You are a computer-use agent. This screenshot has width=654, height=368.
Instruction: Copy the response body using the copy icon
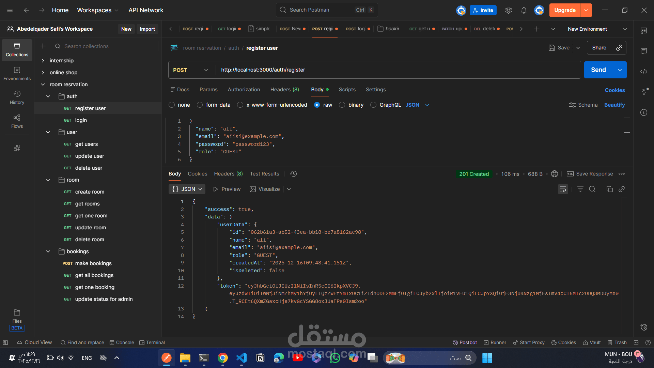[609, 189]
